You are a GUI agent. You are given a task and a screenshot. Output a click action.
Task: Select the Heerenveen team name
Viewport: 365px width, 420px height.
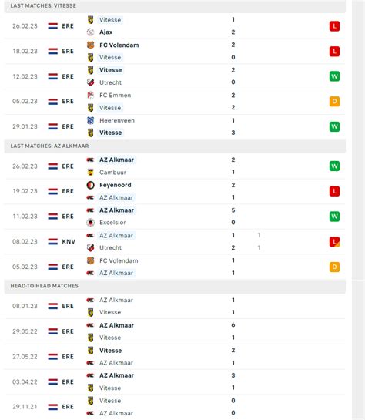[117, 120]
